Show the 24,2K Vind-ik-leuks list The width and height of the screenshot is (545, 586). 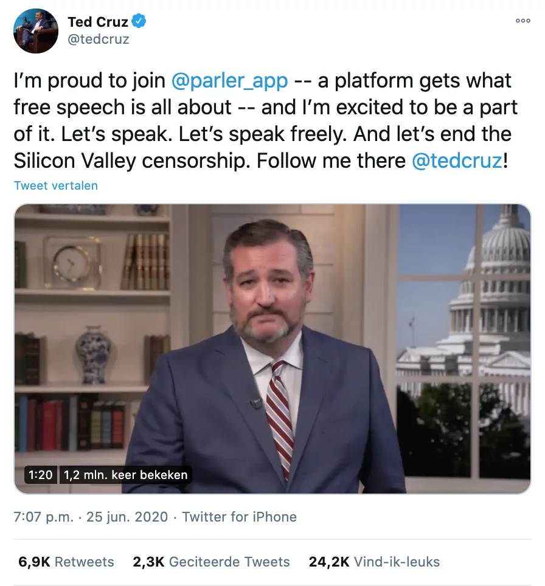pos(374,562)
